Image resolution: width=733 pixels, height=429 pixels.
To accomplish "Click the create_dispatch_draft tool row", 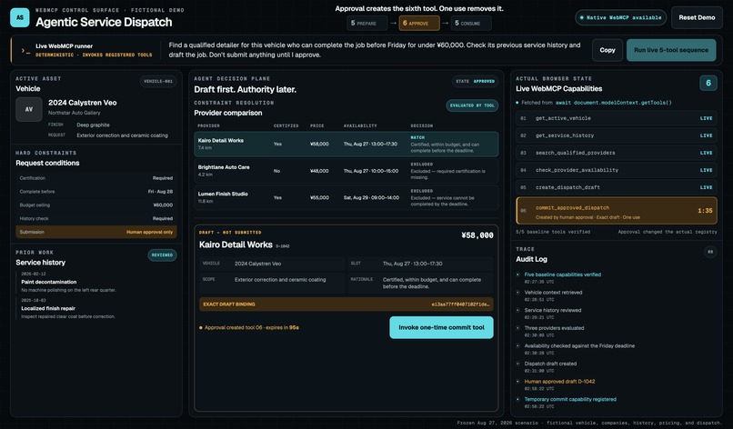I will click(x=616, y=187).
